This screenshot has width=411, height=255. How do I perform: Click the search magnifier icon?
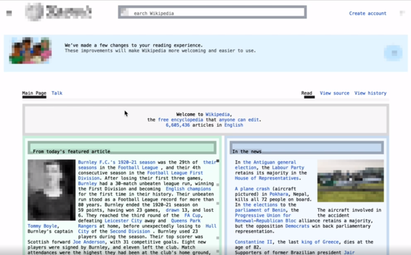click(124, 12)
